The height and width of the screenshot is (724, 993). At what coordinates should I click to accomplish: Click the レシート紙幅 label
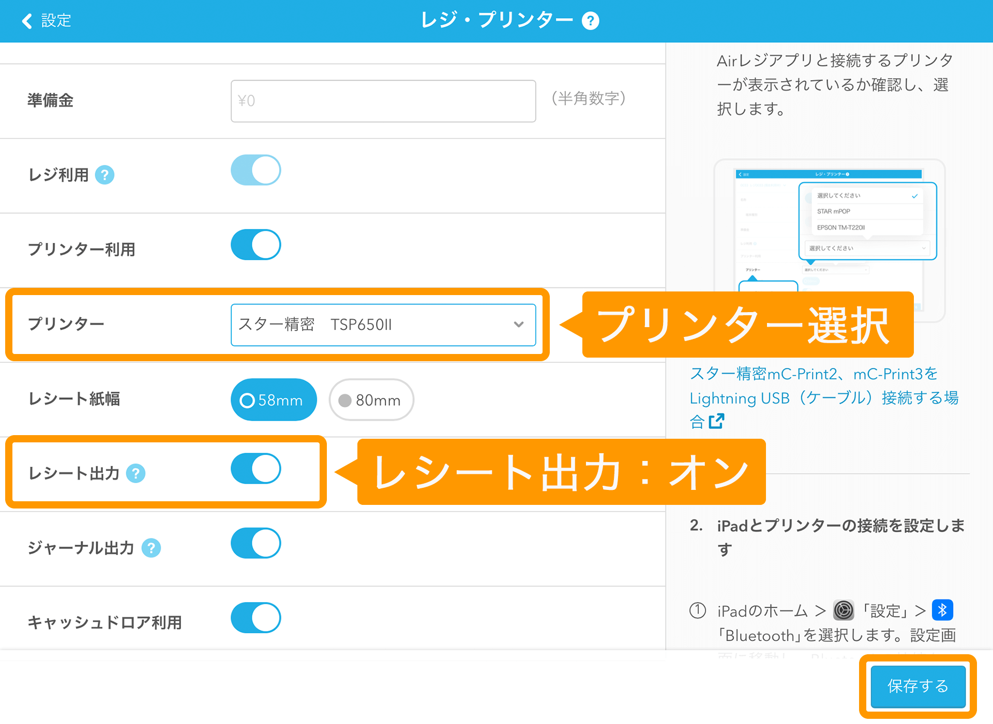74,398
